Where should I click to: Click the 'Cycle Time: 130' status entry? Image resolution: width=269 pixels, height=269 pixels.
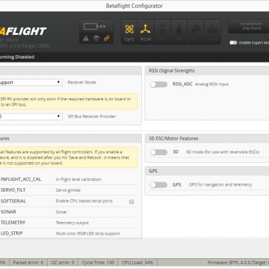pyautogui.click(x=98, y=262)
